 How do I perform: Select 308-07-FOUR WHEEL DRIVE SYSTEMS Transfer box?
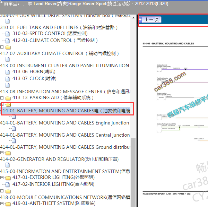(65, 16)
